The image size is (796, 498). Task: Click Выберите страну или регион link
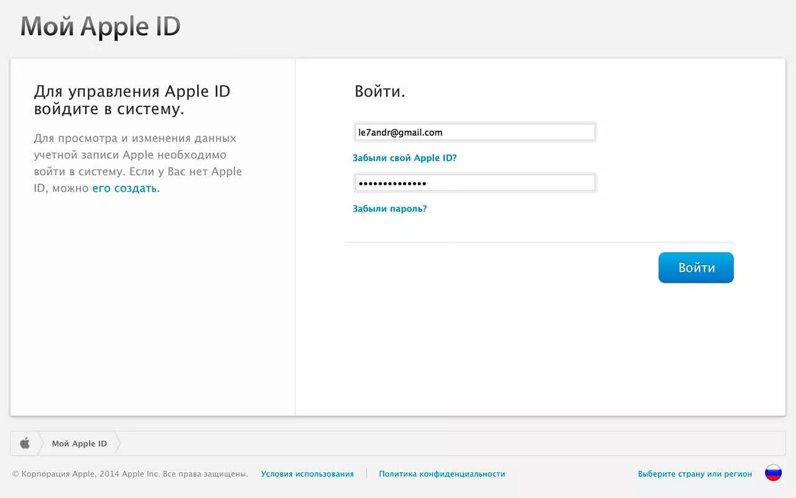[695, 474]
